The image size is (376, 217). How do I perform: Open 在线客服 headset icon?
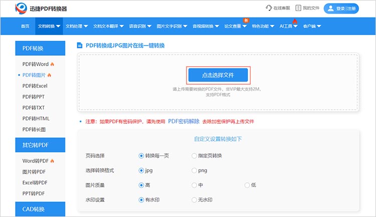click(269, 9)
